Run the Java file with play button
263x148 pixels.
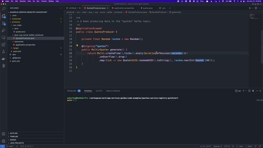[x=250, y=8]
